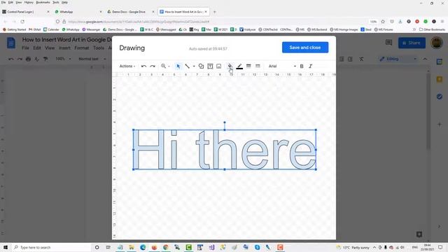Viewport: 448px width, 252px height.
Task: Open the border color pen
Action: (239, 66)
